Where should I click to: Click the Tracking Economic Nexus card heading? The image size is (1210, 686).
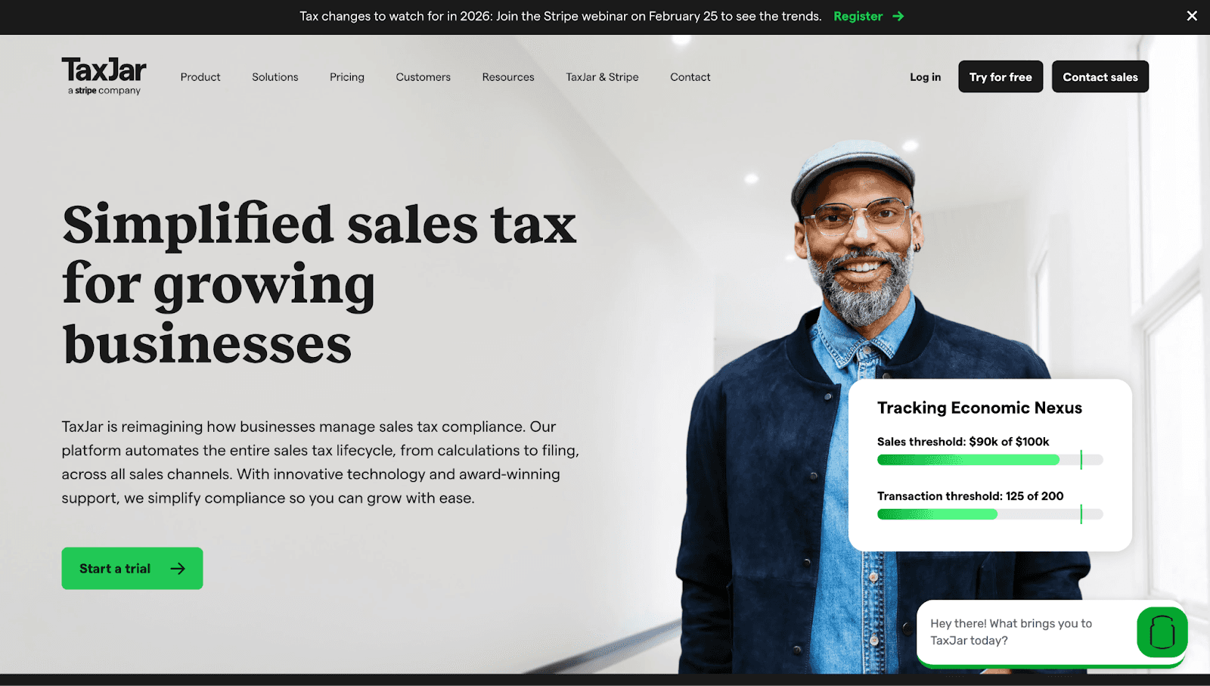[x=979, y=408]
